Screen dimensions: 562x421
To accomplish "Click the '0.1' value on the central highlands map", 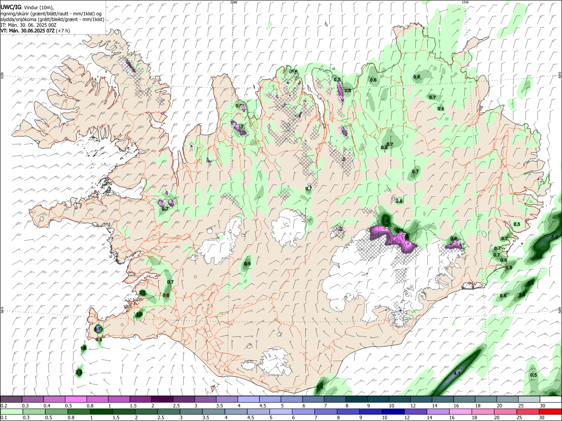I will [x=309, y=189].
